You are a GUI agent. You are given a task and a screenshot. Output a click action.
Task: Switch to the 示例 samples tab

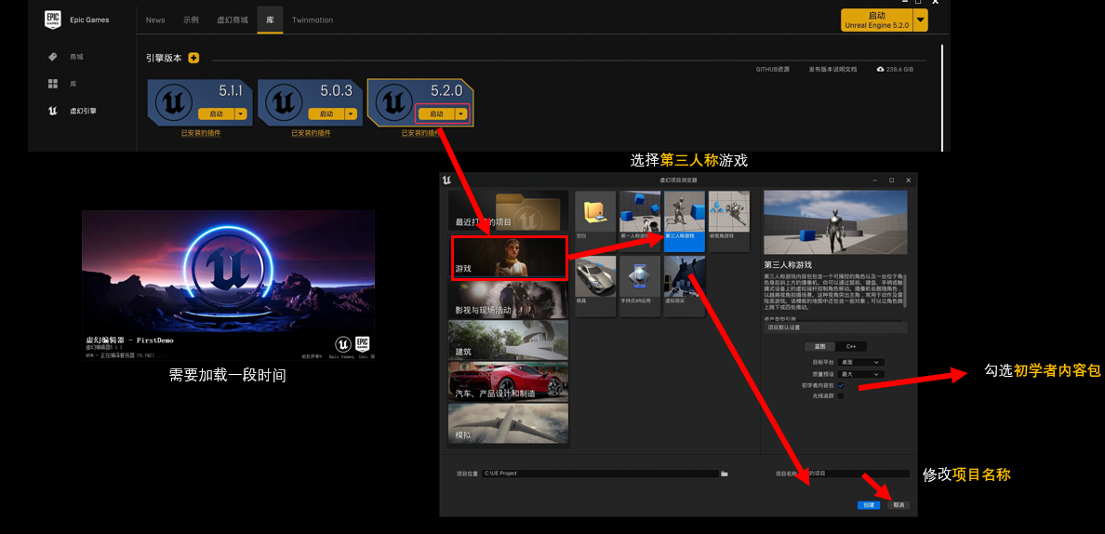[x=191, y=20]
